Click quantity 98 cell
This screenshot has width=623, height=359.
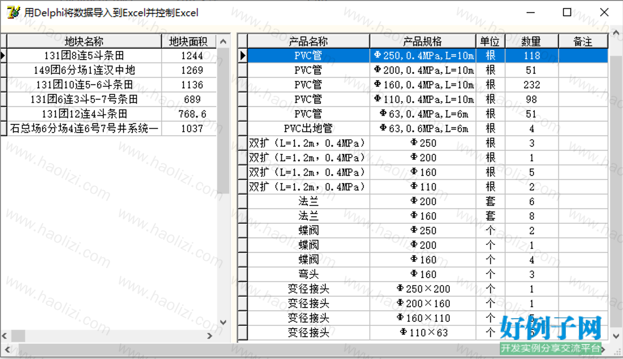tap(531, 99)
